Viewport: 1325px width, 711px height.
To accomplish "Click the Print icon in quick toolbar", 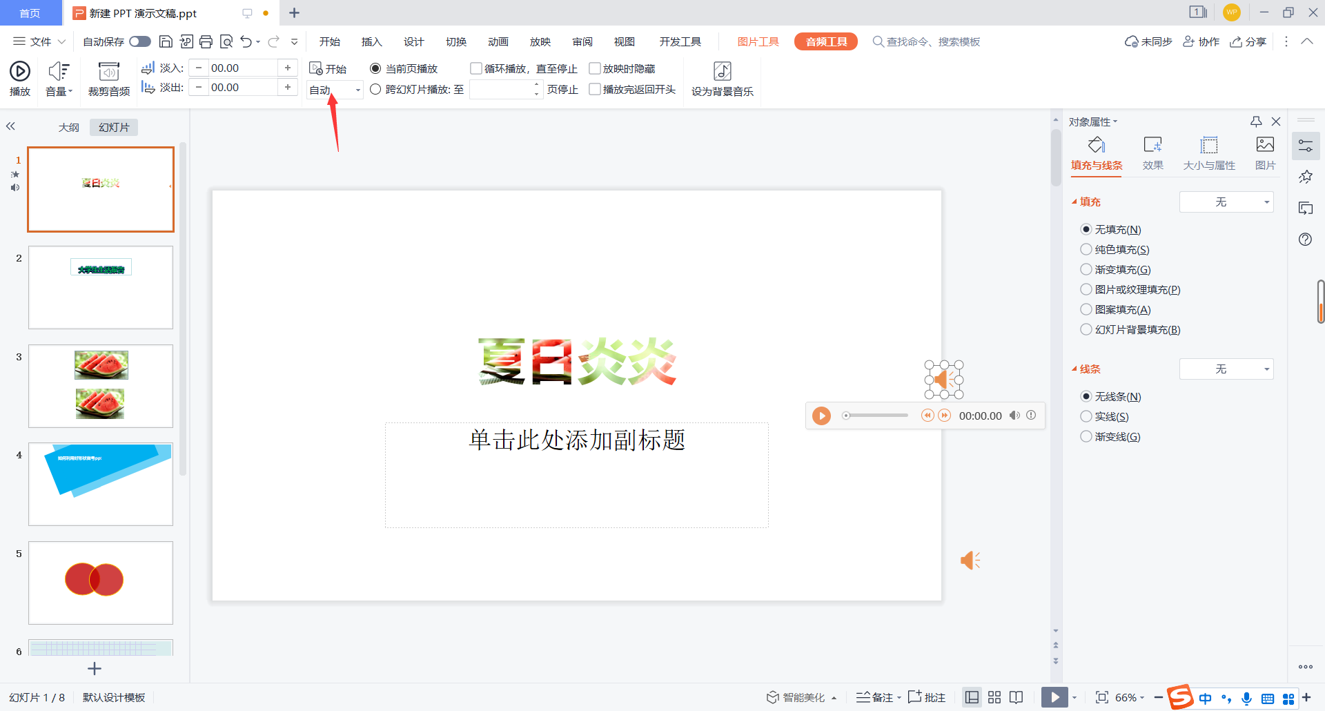I will [x=206, y=41].
